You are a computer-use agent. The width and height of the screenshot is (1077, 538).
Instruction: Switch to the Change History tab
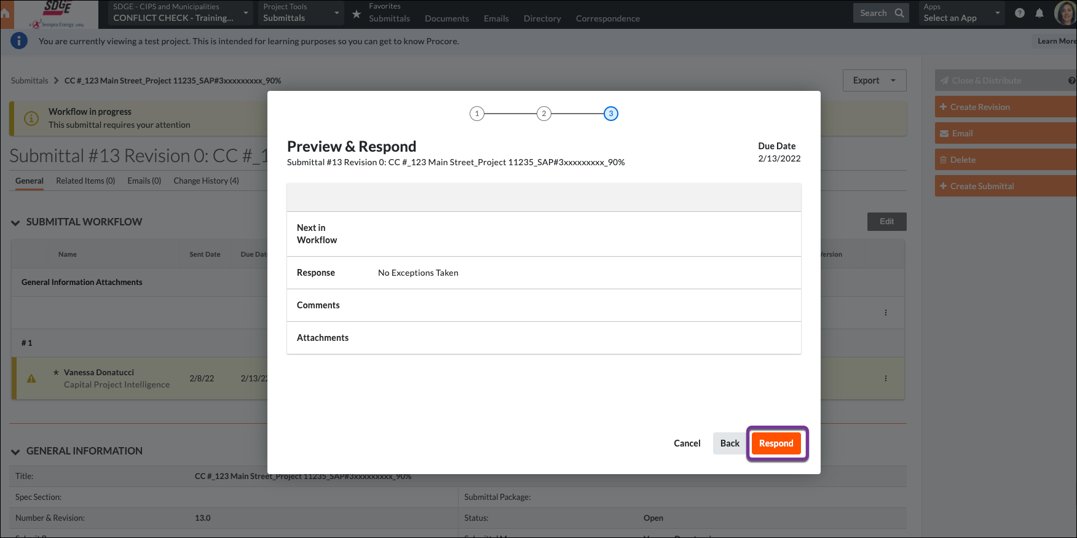pos(206,181)
